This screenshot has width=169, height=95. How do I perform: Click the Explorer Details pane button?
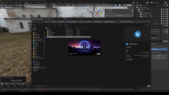147,25
